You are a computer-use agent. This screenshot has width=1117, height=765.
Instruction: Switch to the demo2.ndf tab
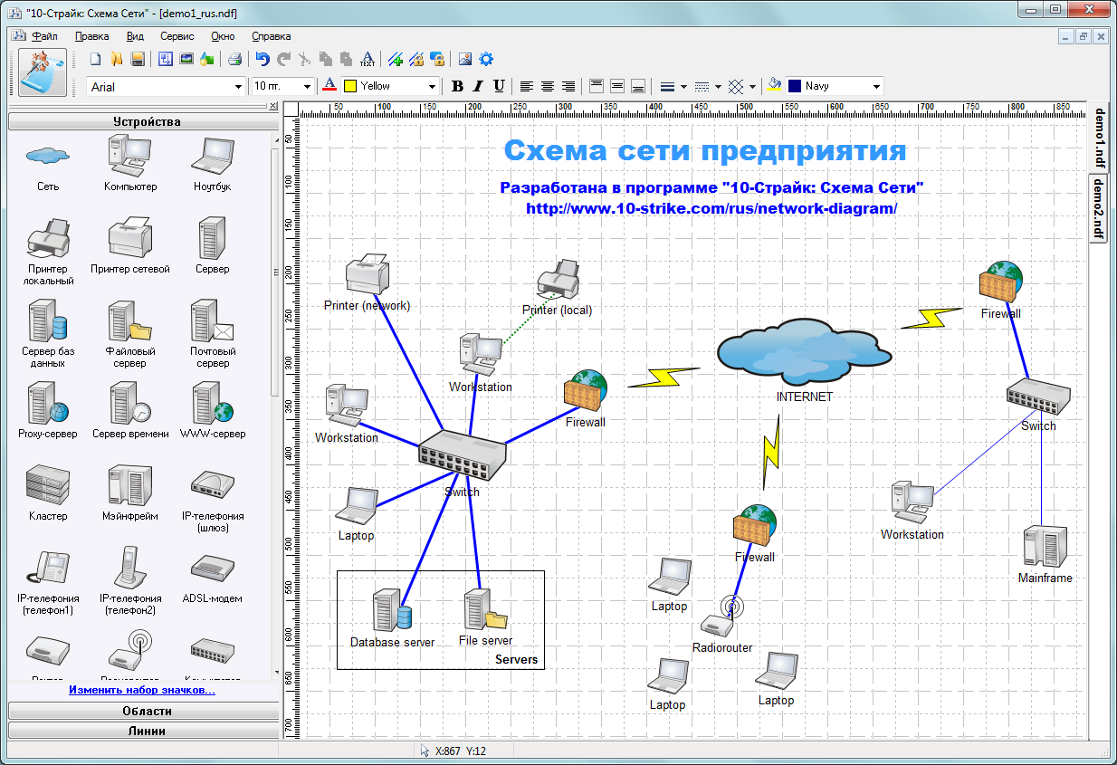pyautogui.click(x=1098, y=208)
